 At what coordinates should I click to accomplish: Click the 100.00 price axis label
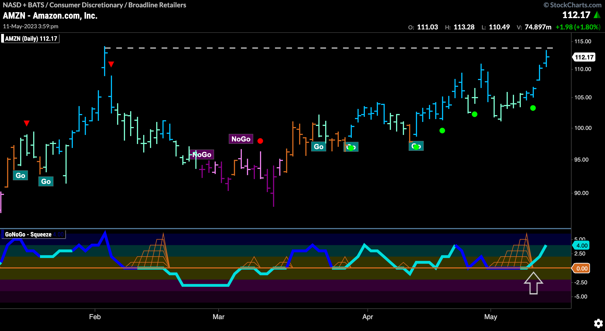pyautogui.click(x=583, y=128)
